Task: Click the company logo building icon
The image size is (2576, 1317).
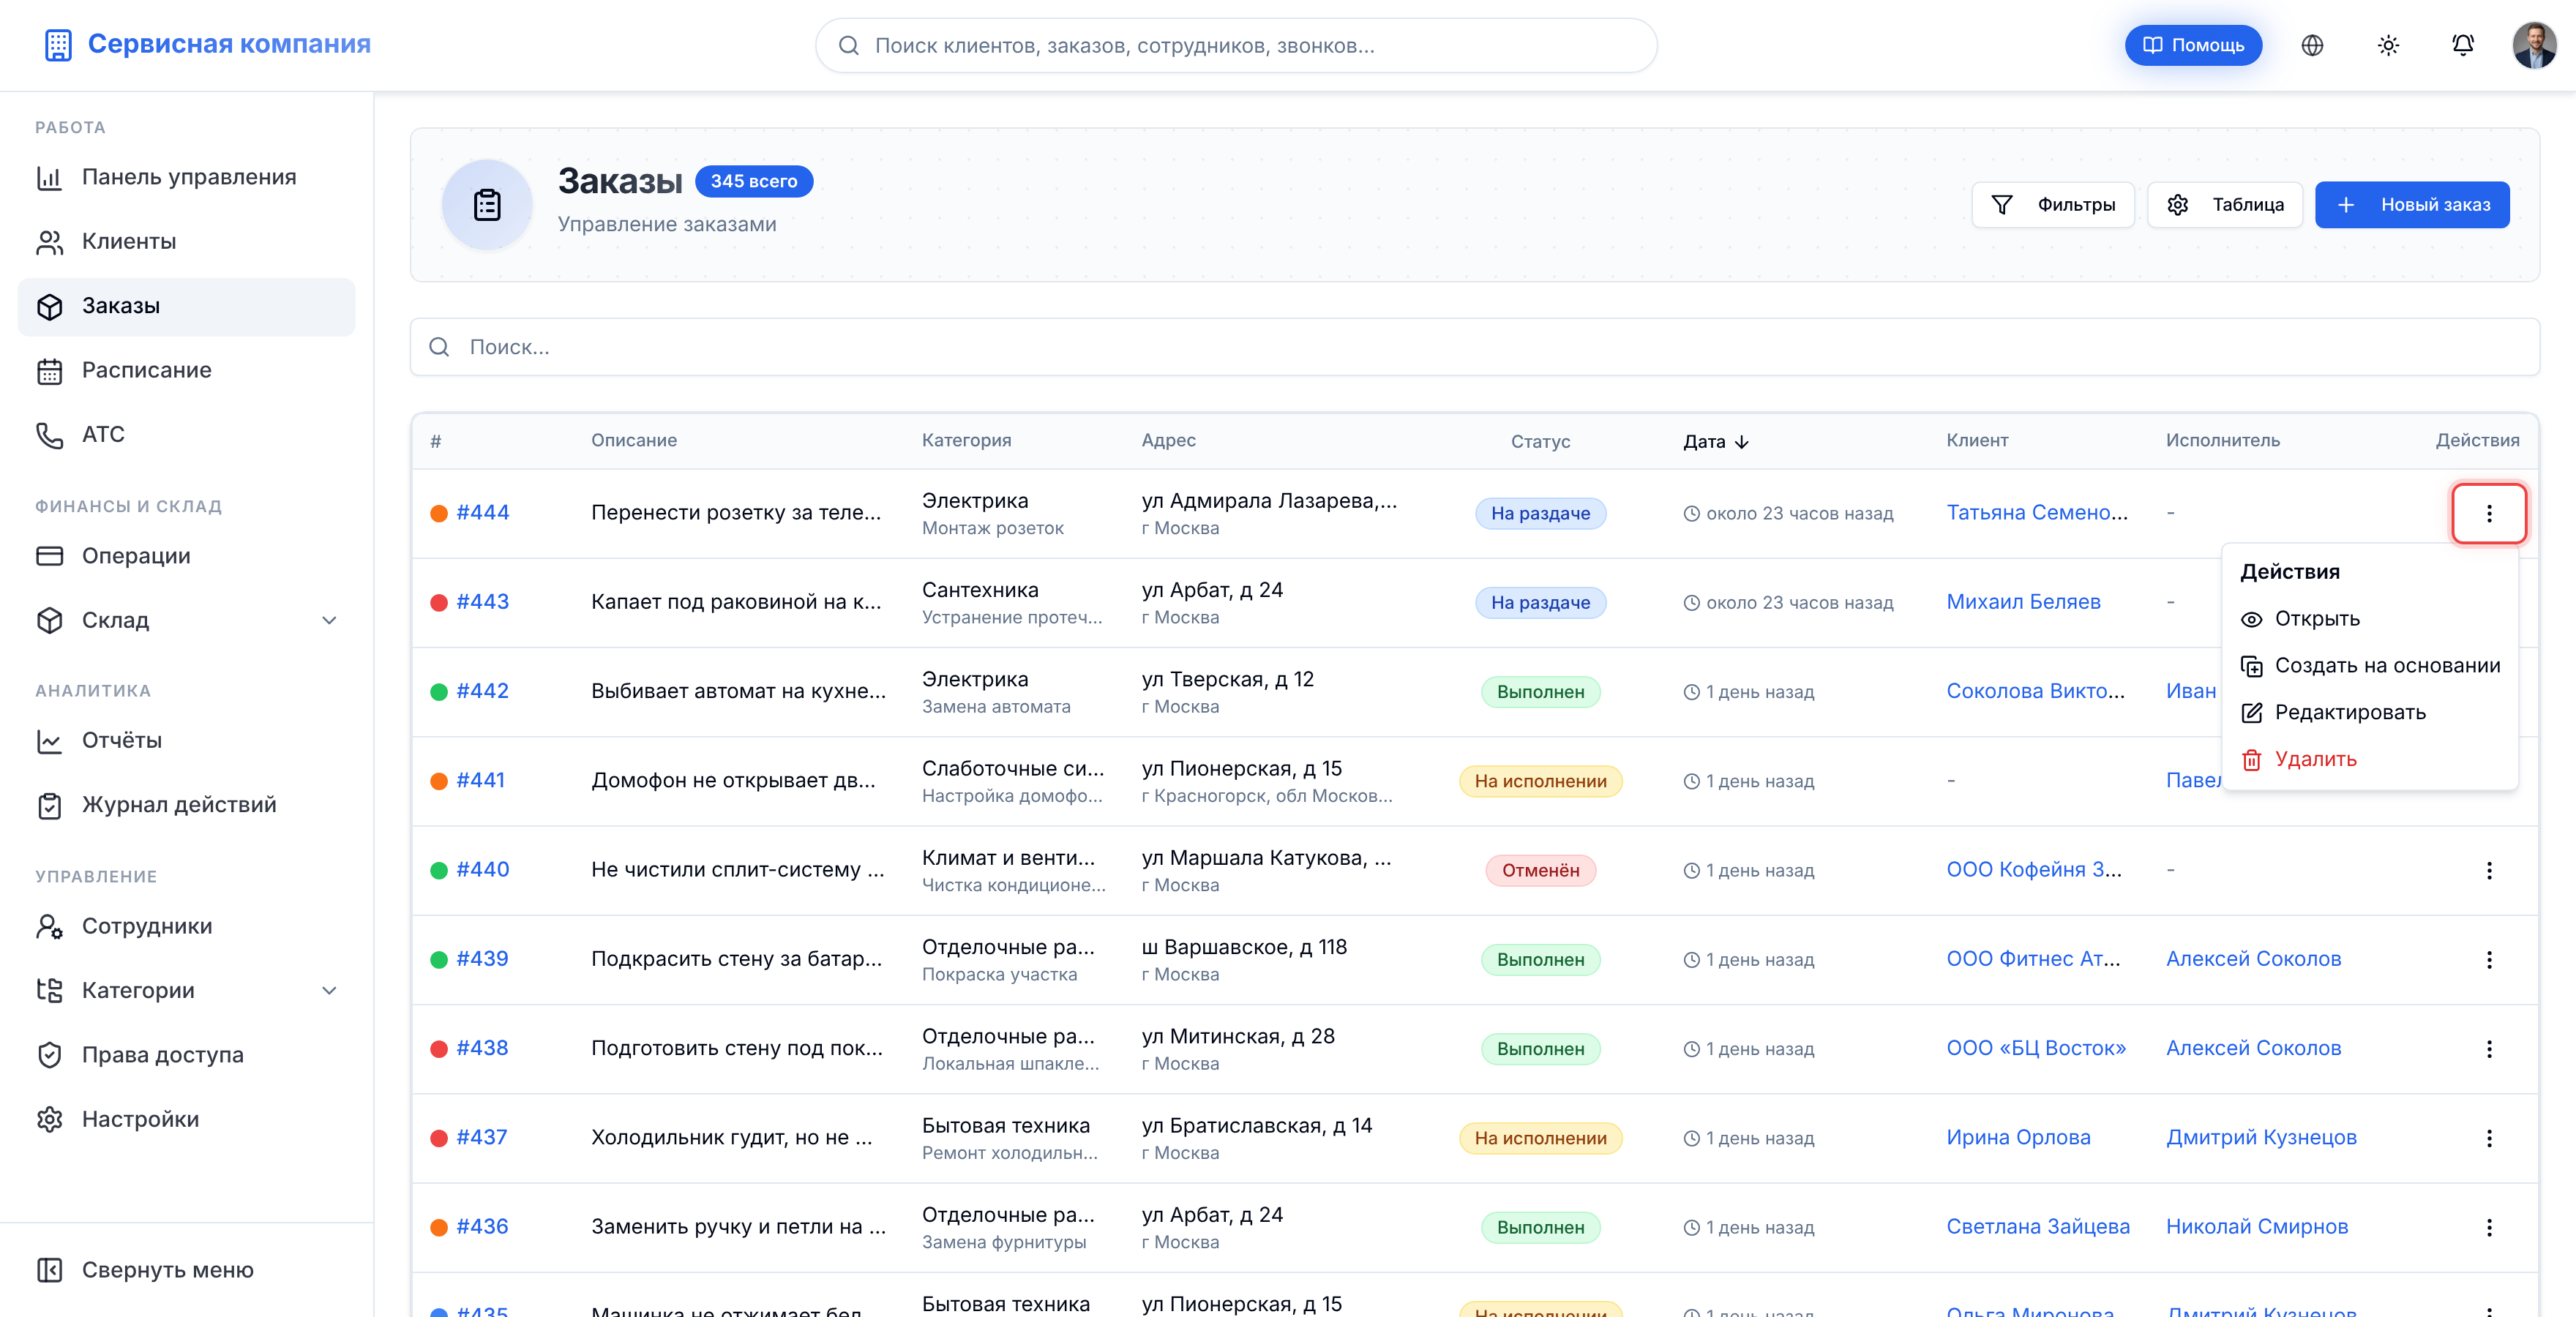Action: click(58, 45)
